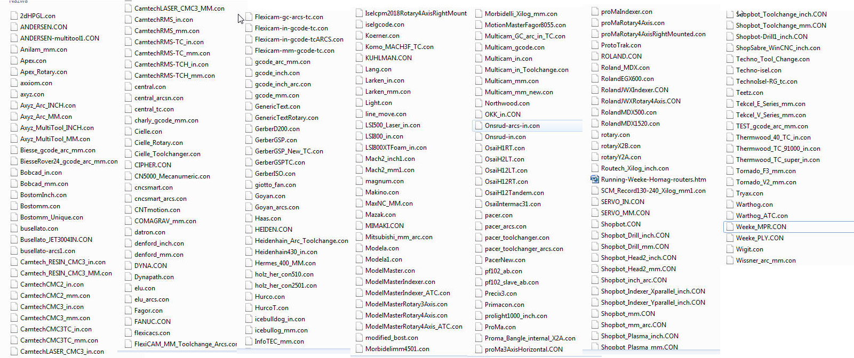Select the file Multicam_in_Toolchange.con

coord(526,70)
